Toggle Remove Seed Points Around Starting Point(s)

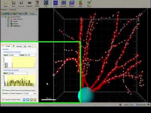(3, 90)
